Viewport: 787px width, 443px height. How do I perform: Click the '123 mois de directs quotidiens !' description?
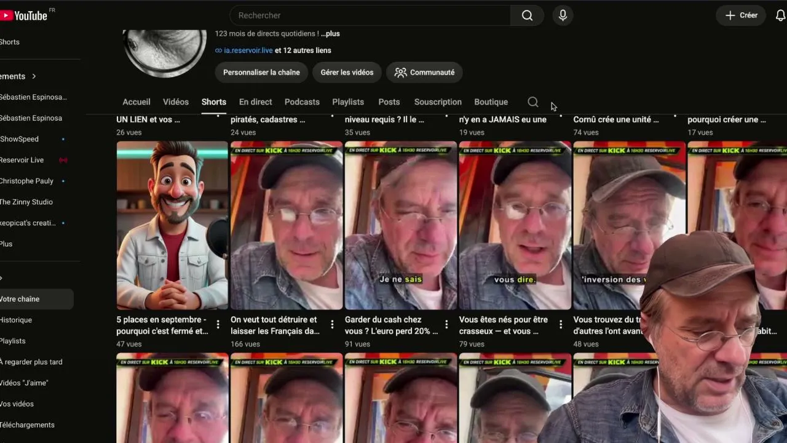pyautogui.click(x=267, y=34)
